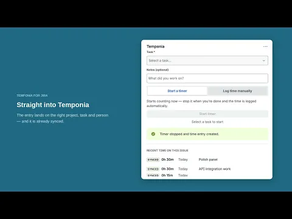Click the 'Temponia for Jira' label
This screenshot has height=219, width=292.
(32, 96)
